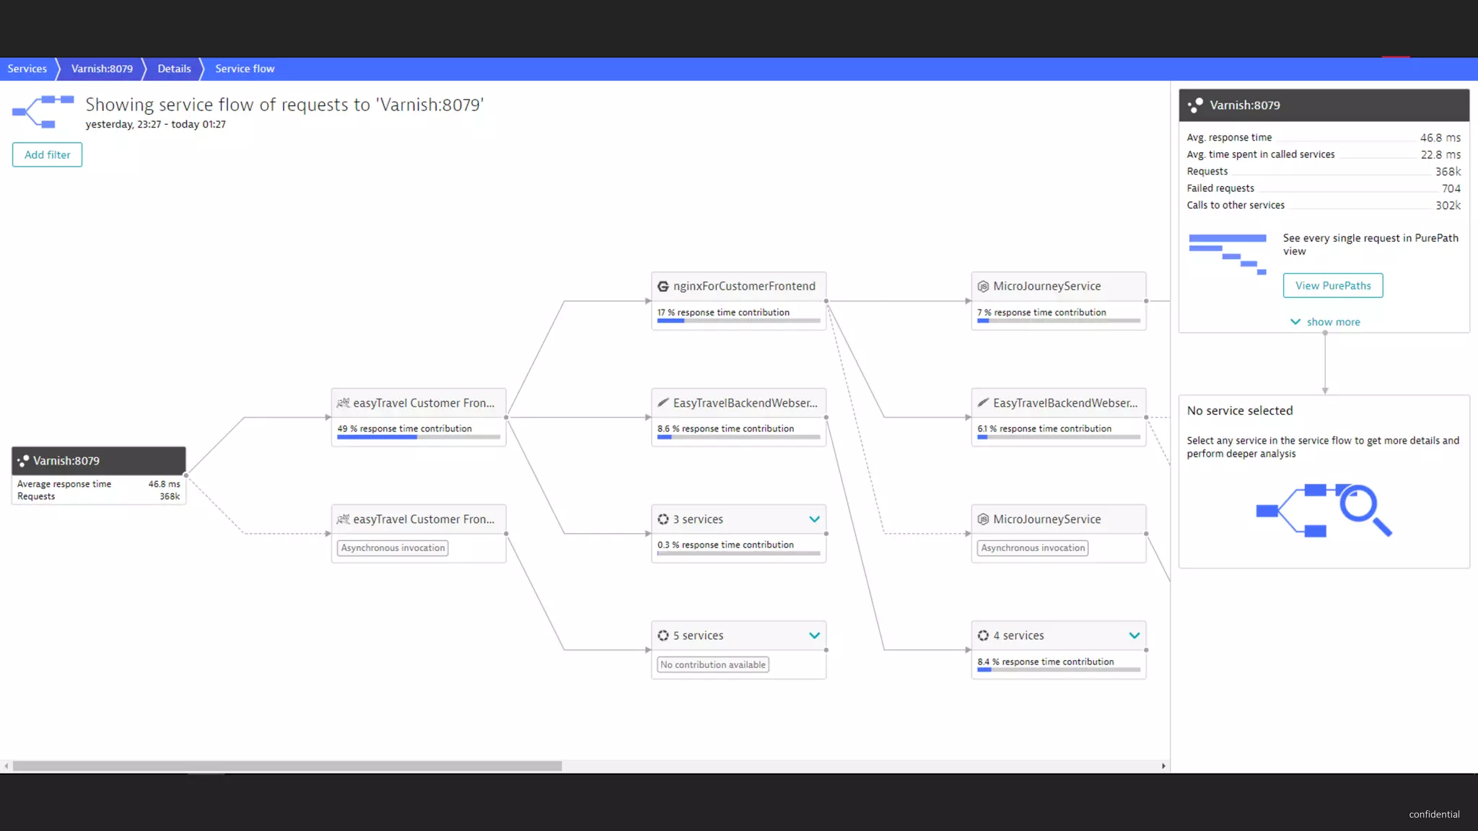Click the horizontal scrollbar thumb at the bottom

[x=287, y=766]
